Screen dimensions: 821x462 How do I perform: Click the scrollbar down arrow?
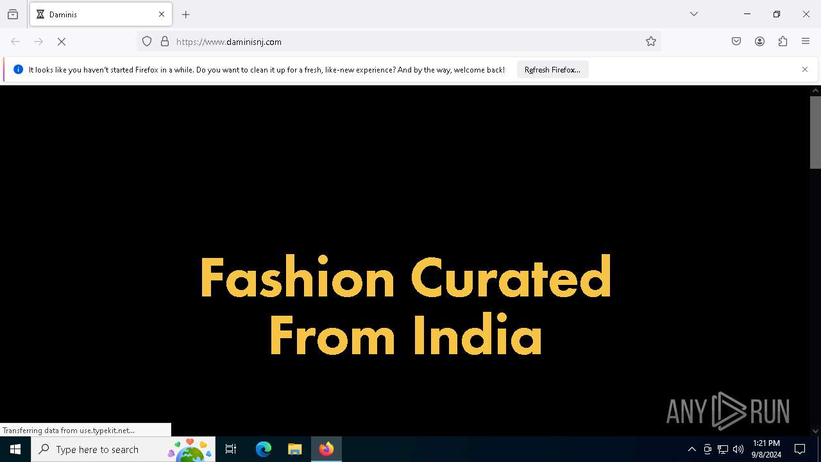815,431
